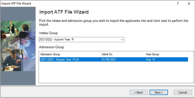Click the Import ATF File Wizard heading
This screenshot has height=98, width=195.
coord(64,12)
